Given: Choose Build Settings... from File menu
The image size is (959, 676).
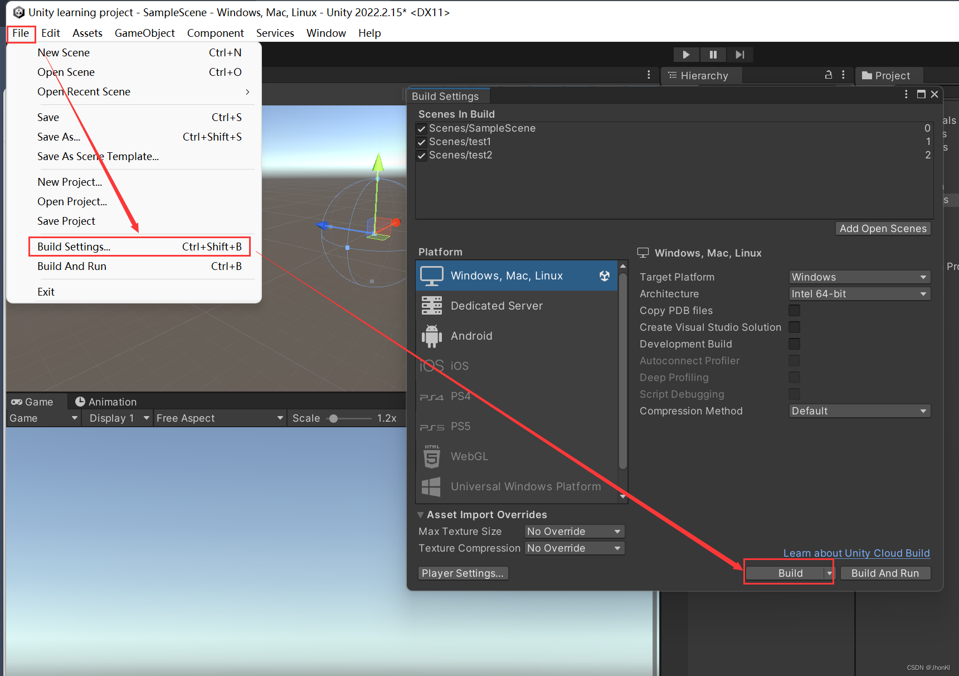Looking at the screenshot, I should coord(139,247).
